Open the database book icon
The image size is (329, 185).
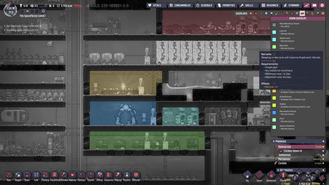[x=314, y=5]
